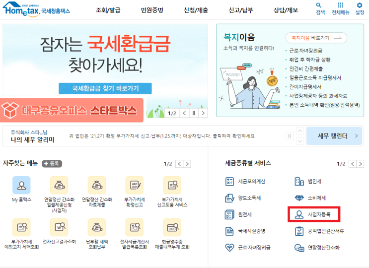369x268 pixels.
Task: Click the 양도소득세 document icon
Action: (x=229, y=198)
